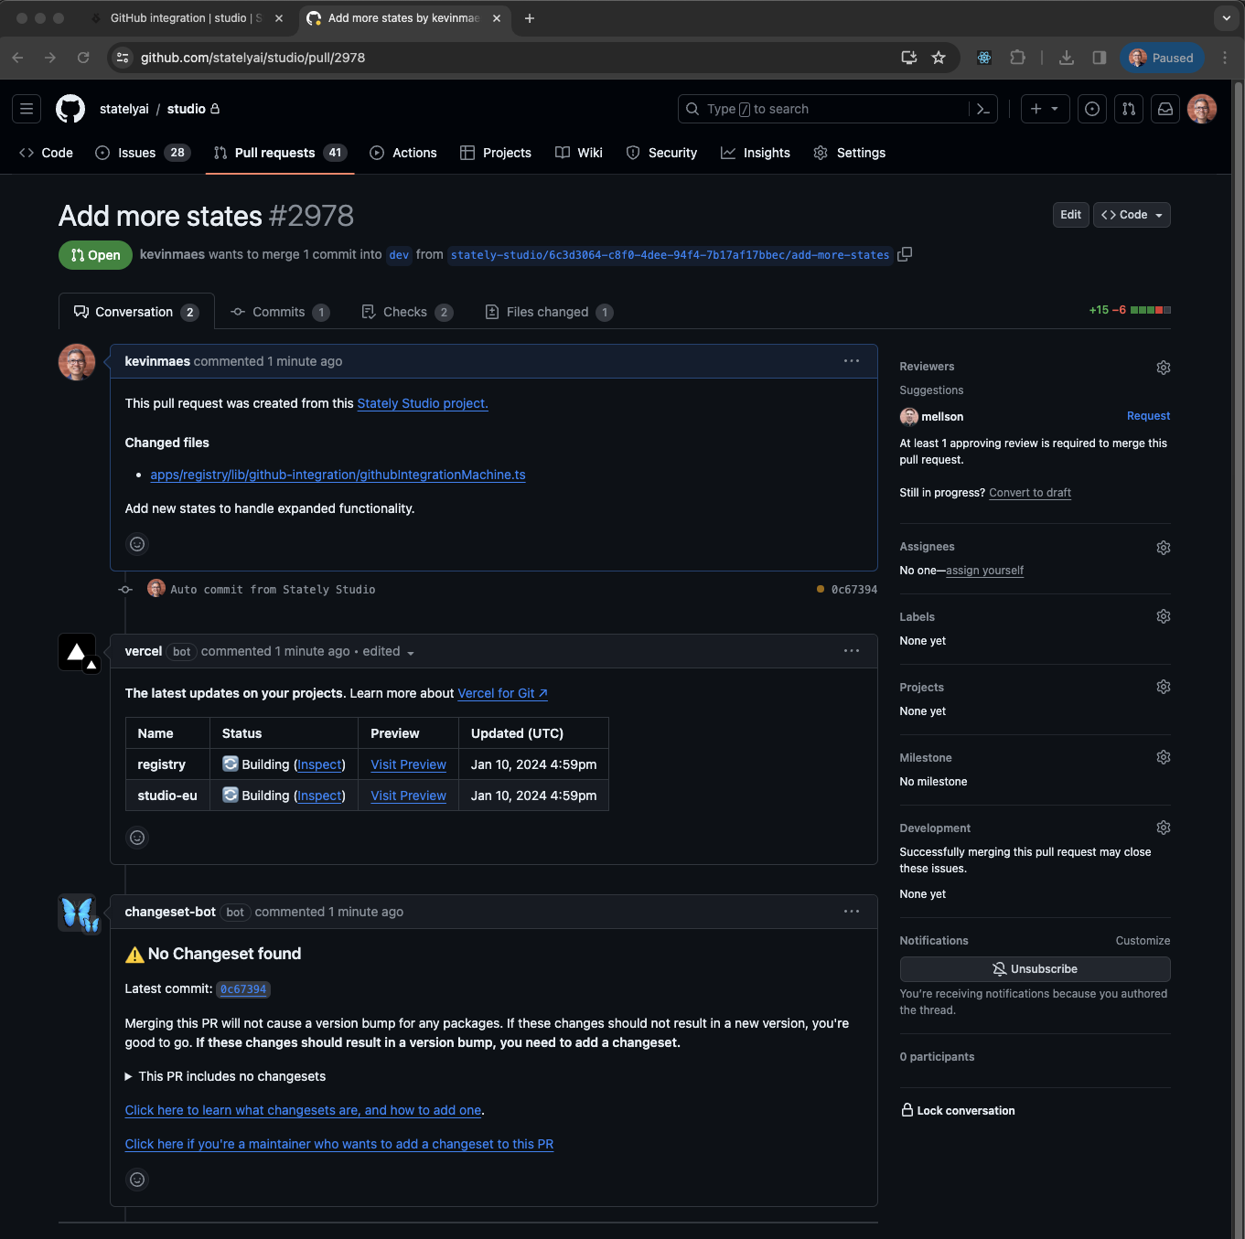The image size is (1245, 1239).
Task: Open the Security section in the repo navigation
Action: coord(661,153)
